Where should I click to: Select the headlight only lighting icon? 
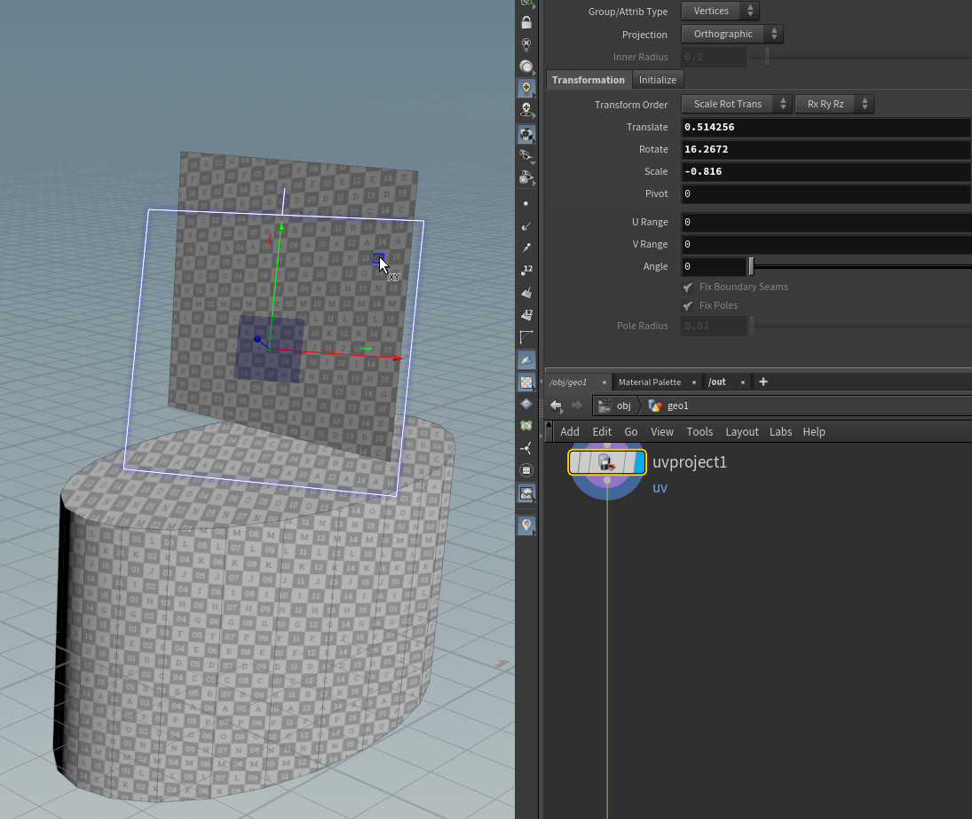(x=526, y=67)
